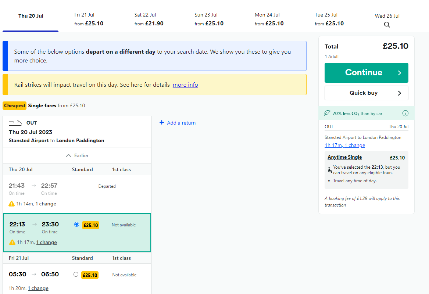This screenshot has width=429, height=294.
Task: View 1 change details for 21:43 train
Action: click(46, 204)
